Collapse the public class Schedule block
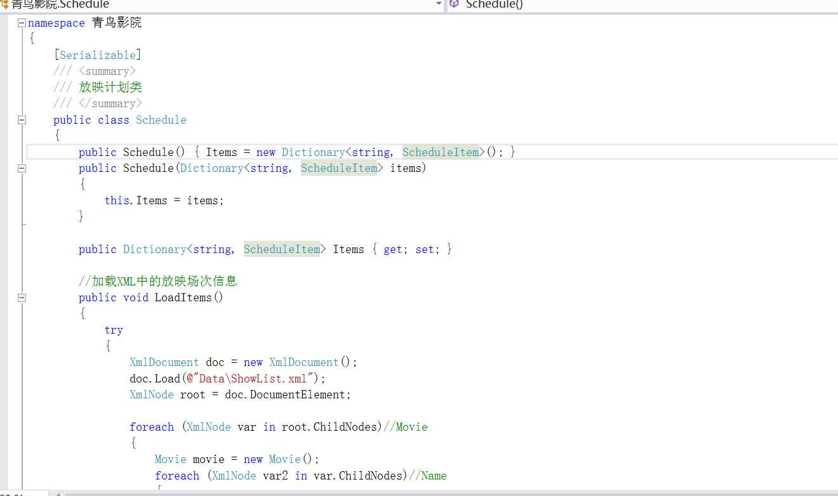The width and height of the screenshot is (838, 496). 22,120
